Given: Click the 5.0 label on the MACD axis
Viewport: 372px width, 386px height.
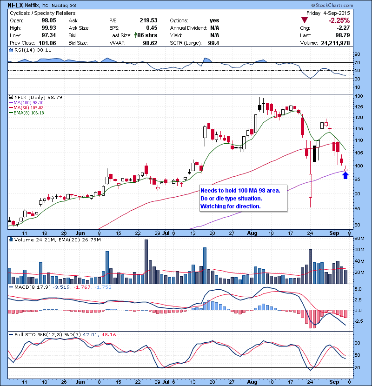Looking at the screenshot, I should click(x=358, y=289).
